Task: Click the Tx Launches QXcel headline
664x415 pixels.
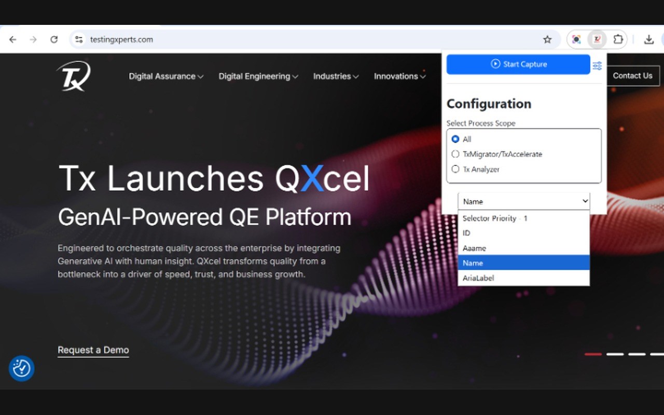Action: pos(214,178)
